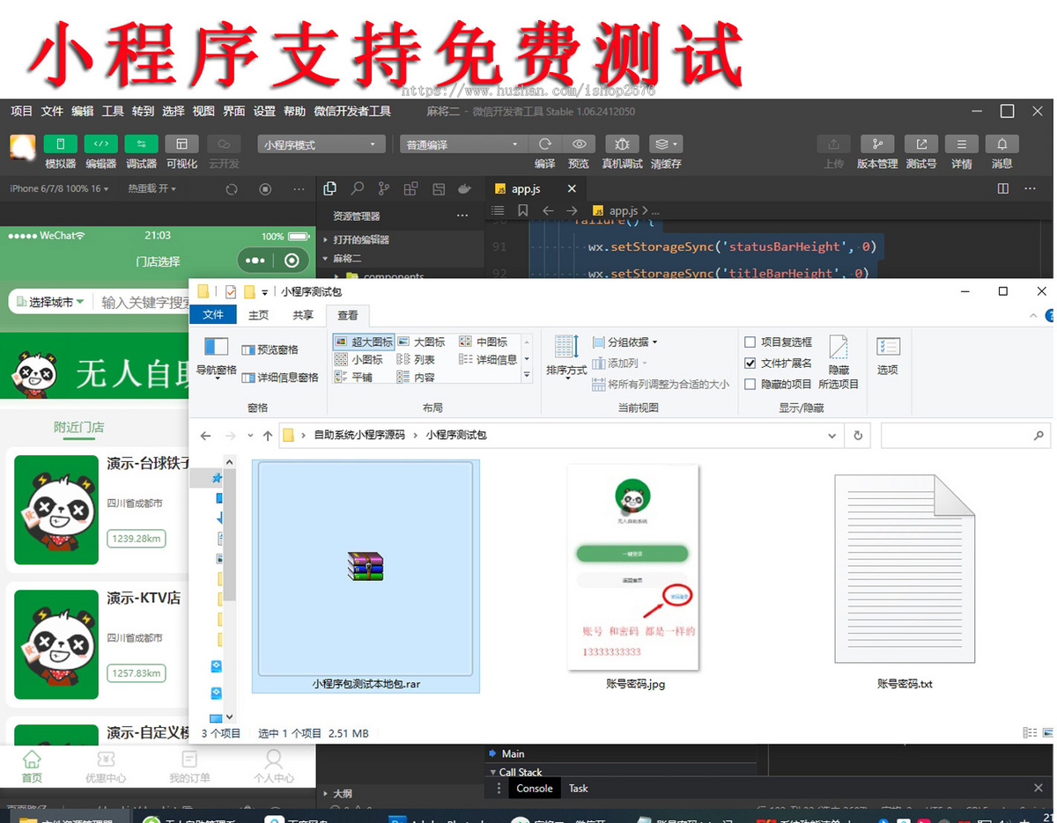Select the 账号密码.txt file
Viewport: 1057px width, 823px height.
(905, 581)
